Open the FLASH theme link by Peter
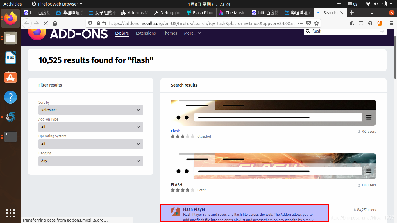 tap(176, 185)
